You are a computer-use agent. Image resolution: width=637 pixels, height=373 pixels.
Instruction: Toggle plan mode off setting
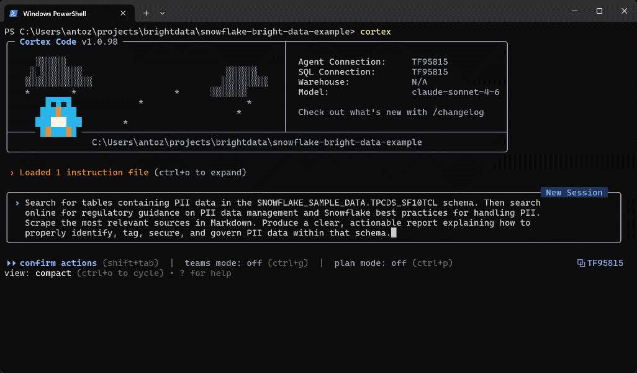371,263
